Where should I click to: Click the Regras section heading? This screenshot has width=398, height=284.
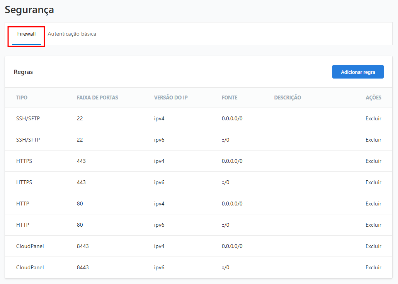(x=23, y=72)
